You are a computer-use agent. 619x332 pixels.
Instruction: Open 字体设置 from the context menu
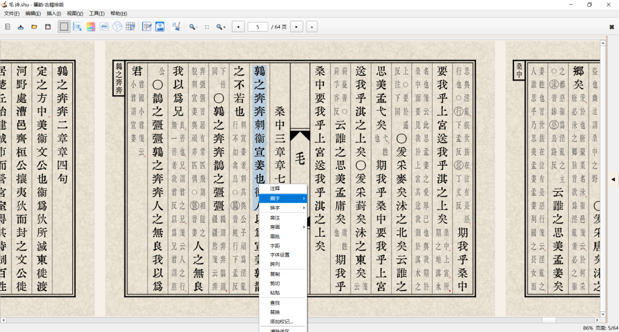283,255
